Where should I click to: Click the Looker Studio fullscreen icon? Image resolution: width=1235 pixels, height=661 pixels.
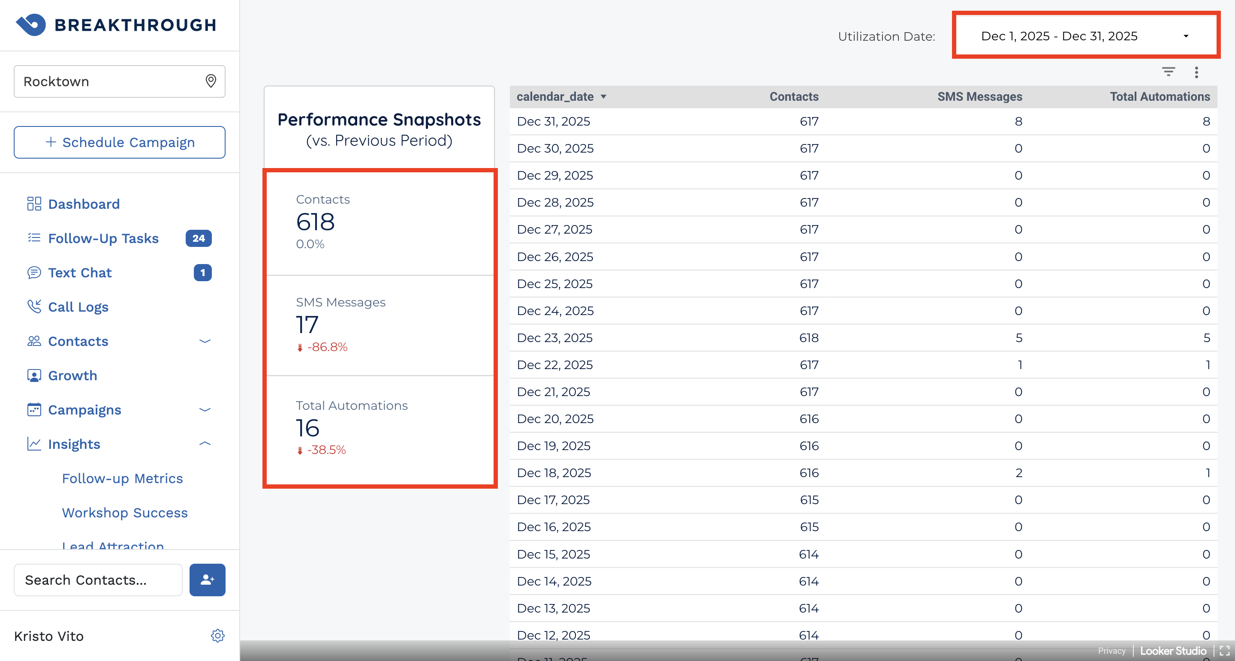pyautogui.click(x=1224, y=650)
